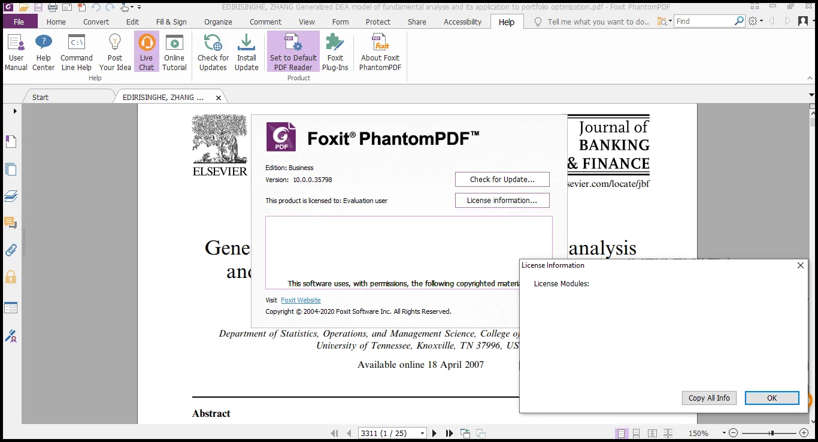Enable continuous page display mode
818x442 pixels.
(635, 432)
